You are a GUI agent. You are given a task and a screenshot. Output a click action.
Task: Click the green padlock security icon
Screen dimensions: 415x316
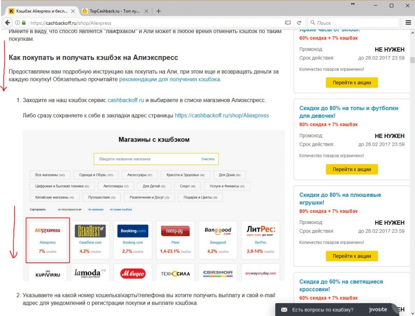pyautogui.click(x=24, y=23)
